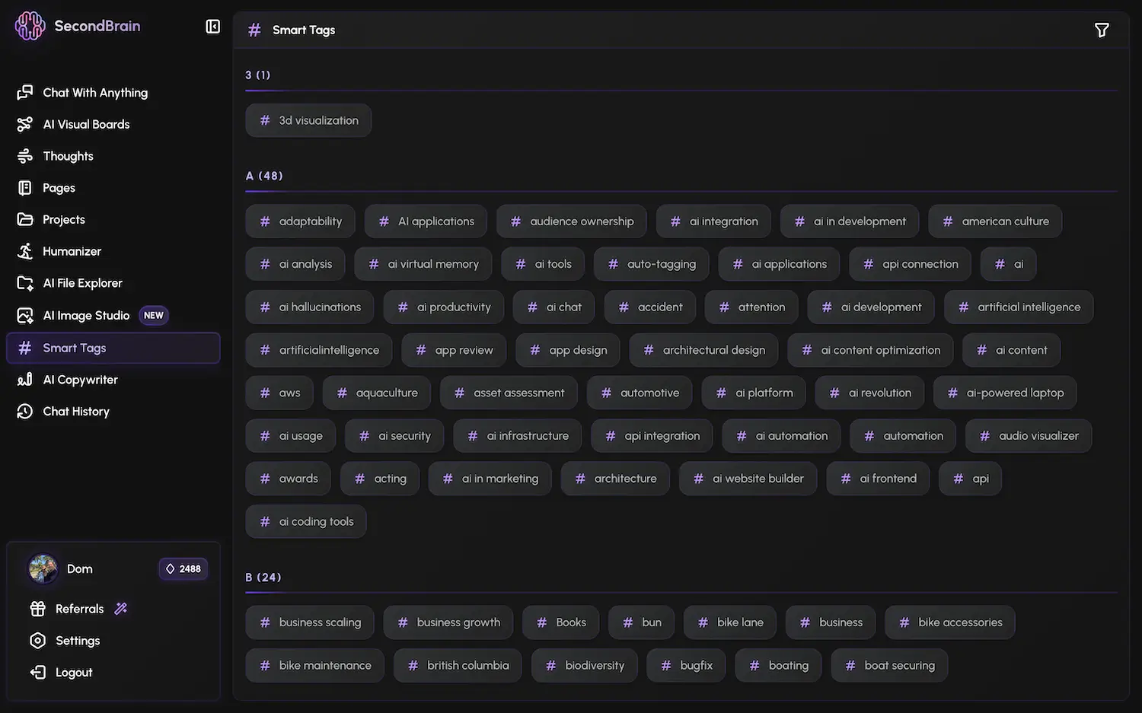This screenshot has height=713, width=1142.
Task: Select the 3d visualization tag
Action: point(308,119)
